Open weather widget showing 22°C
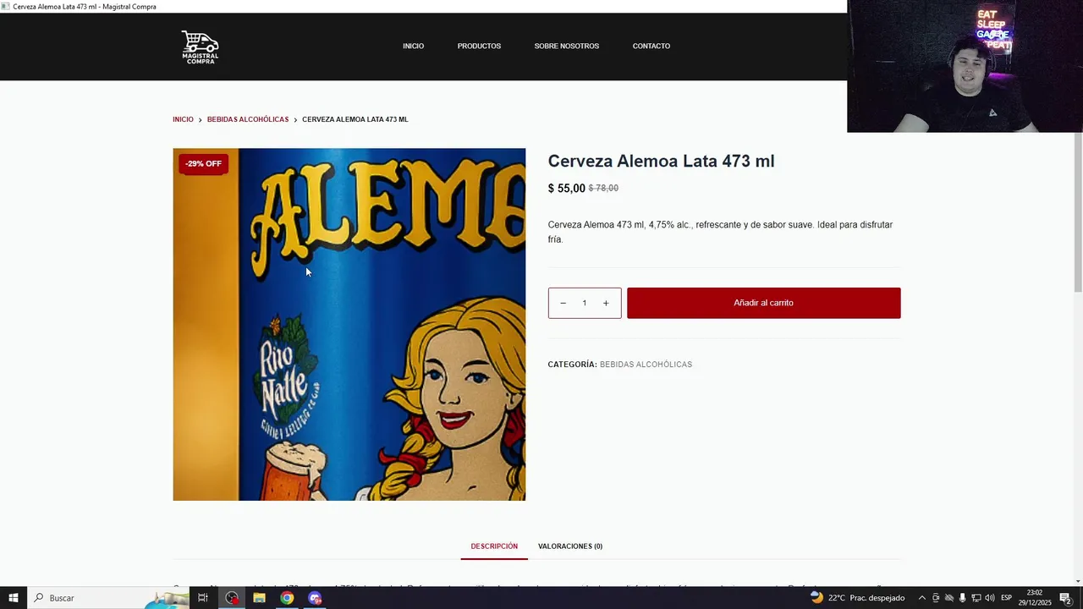The image size is (1083, 609). pyautogui.click(x=857, y=598)
